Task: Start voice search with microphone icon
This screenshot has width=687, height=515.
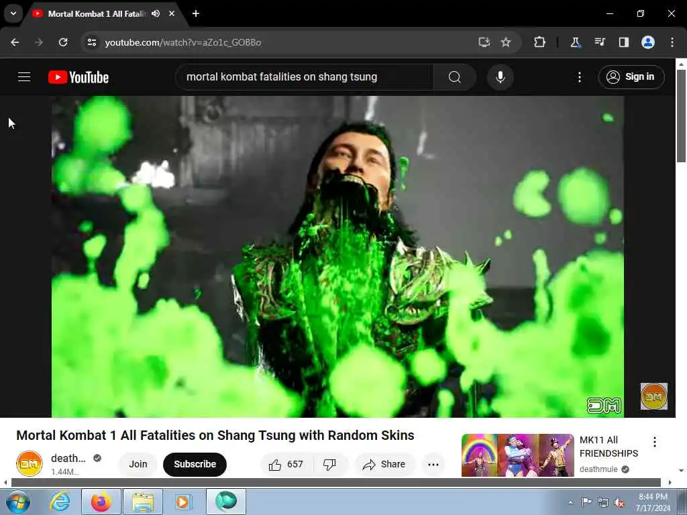Action: point(500,77)
